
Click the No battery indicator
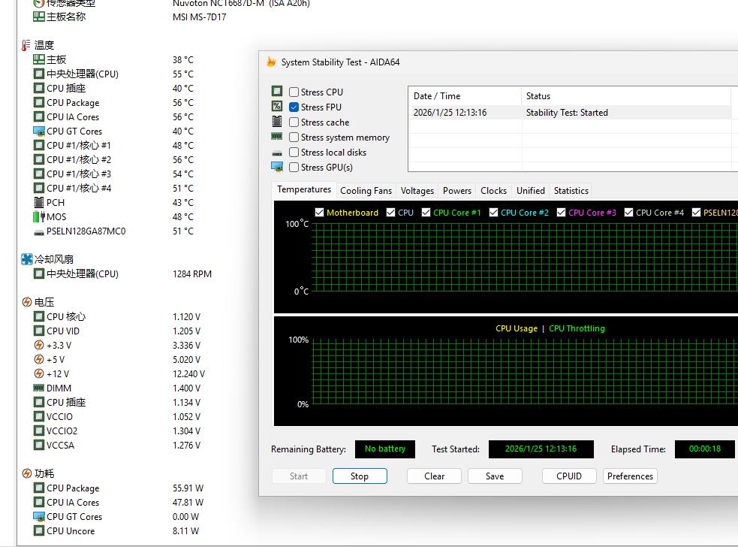(385, 449)
